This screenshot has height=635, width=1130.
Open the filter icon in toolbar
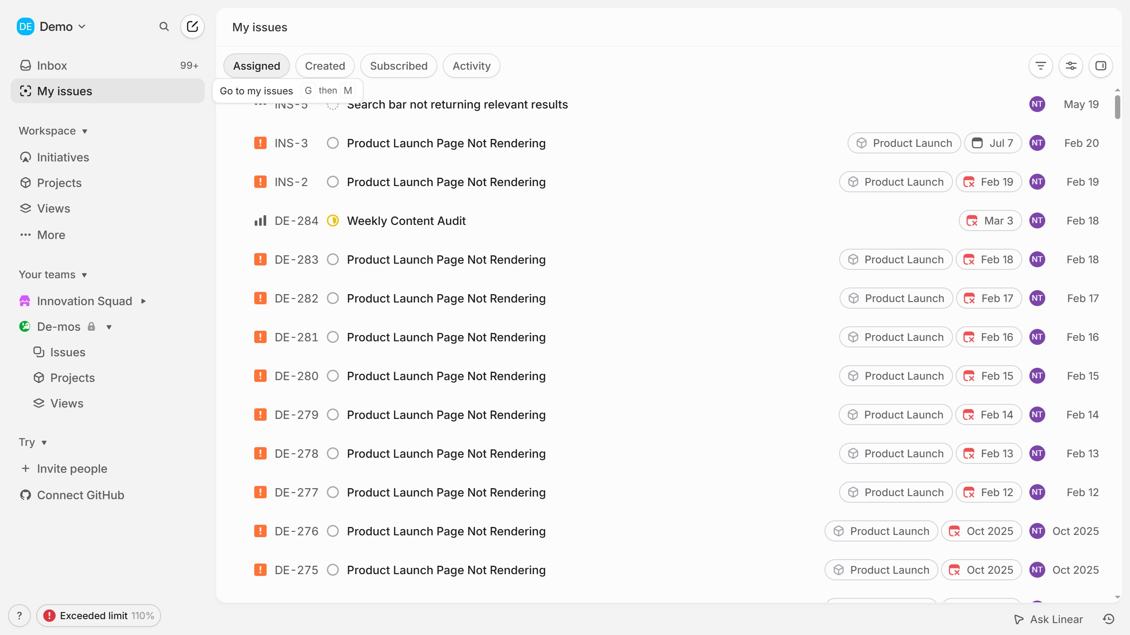1040,66
